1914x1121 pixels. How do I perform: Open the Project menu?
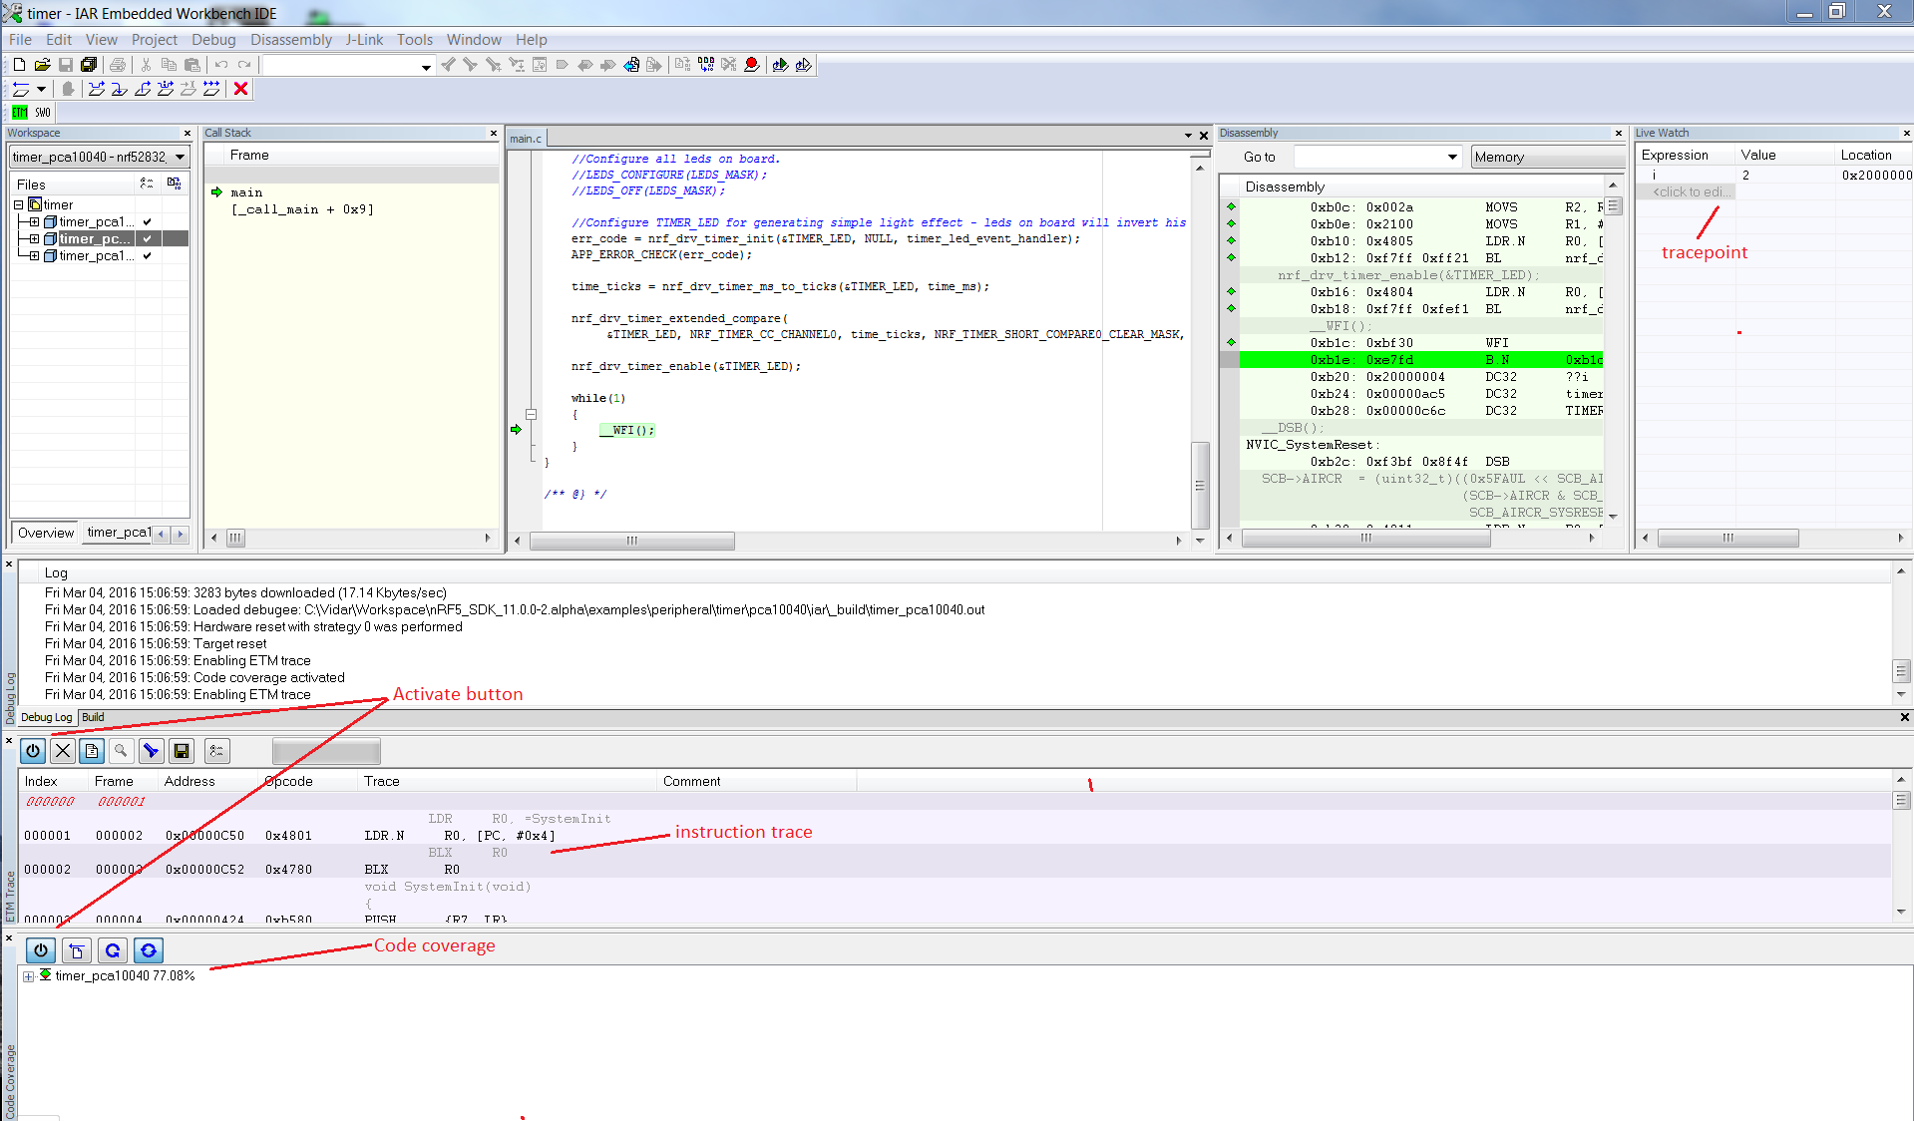pyautogui.click(x=155, y=40)
